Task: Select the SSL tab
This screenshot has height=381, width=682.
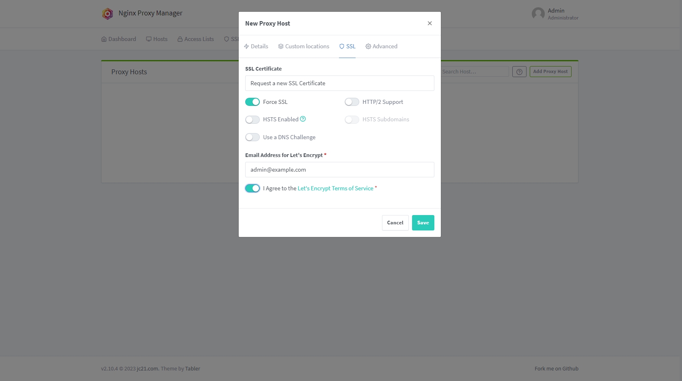Action: click(x=347, y=46)
